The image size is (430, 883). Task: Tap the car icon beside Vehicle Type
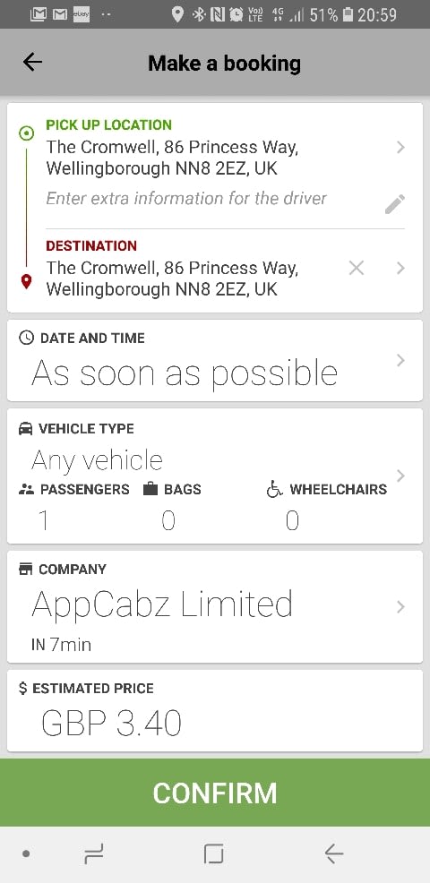(x=25, y=429)
